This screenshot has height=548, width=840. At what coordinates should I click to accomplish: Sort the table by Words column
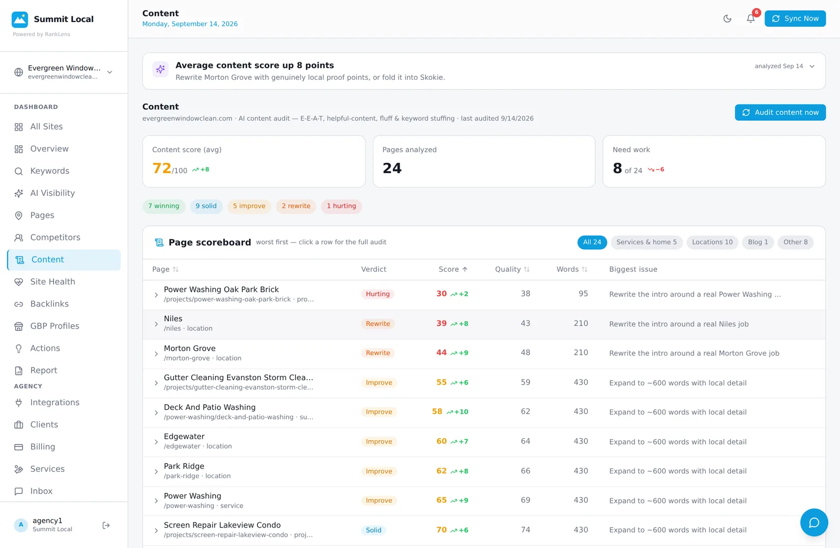572,269
